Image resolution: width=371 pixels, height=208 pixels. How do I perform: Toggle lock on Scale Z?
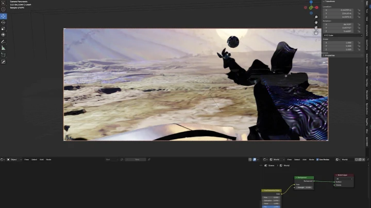coord(359,49)
